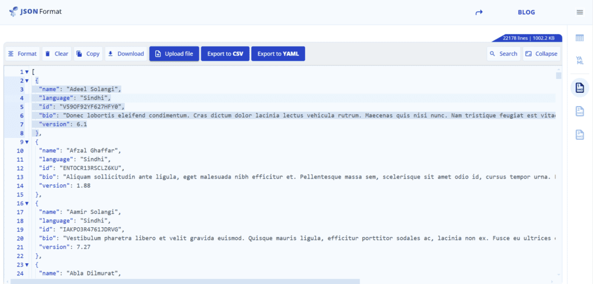Open the BLOG link

pos(526,12)
